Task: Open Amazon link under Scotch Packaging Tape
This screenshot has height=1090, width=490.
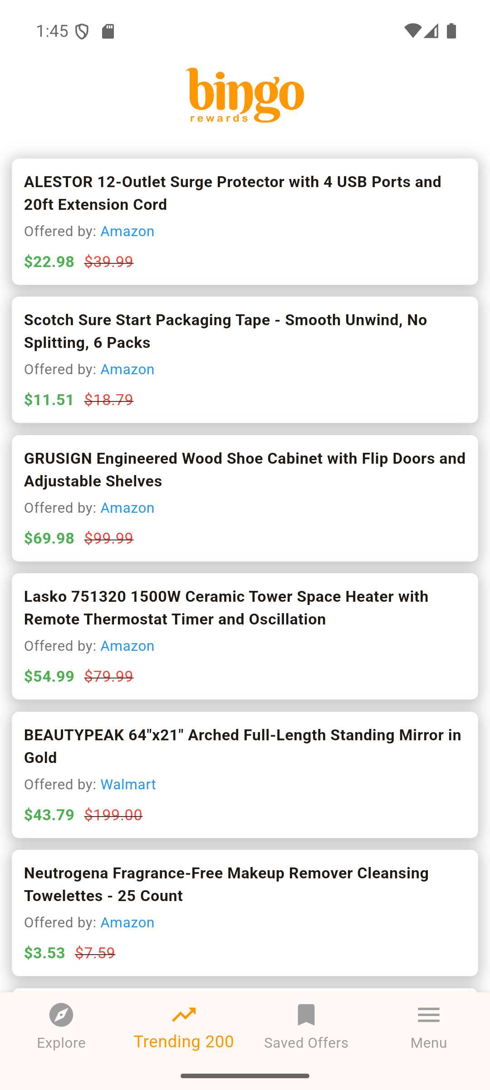Action: [127, 369]
